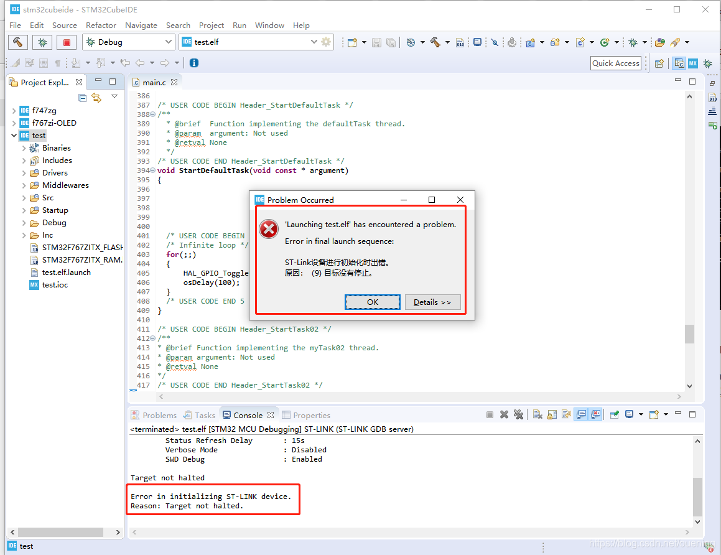Click the Save disk icon
Viewport: 721px width, 555px height.
(376, 42)
